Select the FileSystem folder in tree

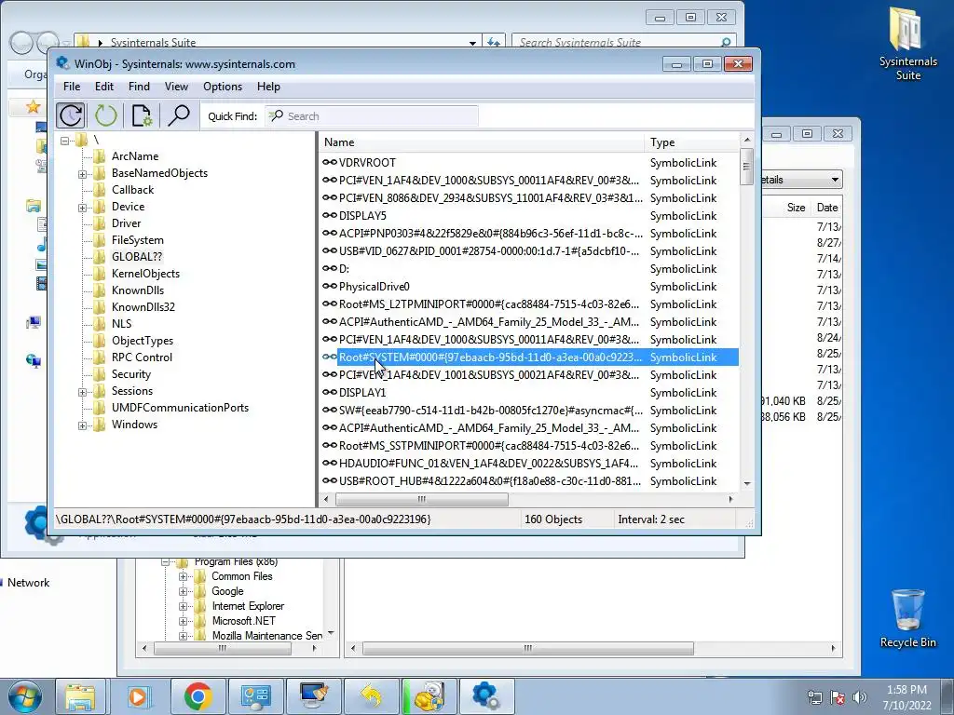click(x=138, y=240)
